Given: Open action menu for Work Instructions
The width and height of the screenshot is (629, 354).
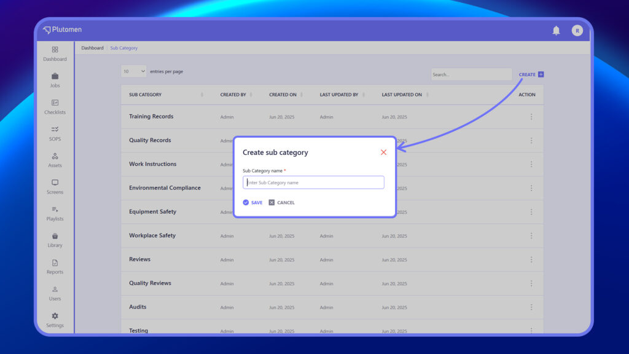Looking at the screenshot, I should point(531,164).
